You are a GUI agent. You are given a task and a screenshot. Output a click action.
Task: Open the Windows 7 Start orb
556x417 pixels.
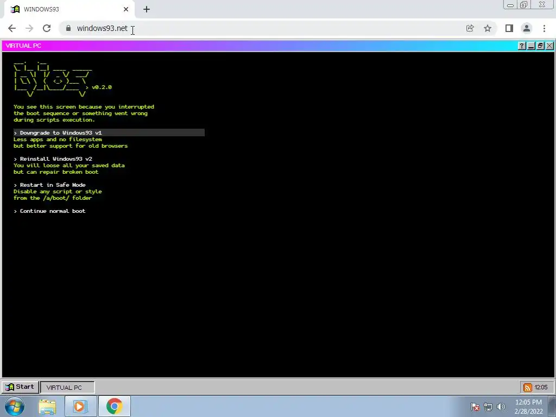[x=15, y=406]
